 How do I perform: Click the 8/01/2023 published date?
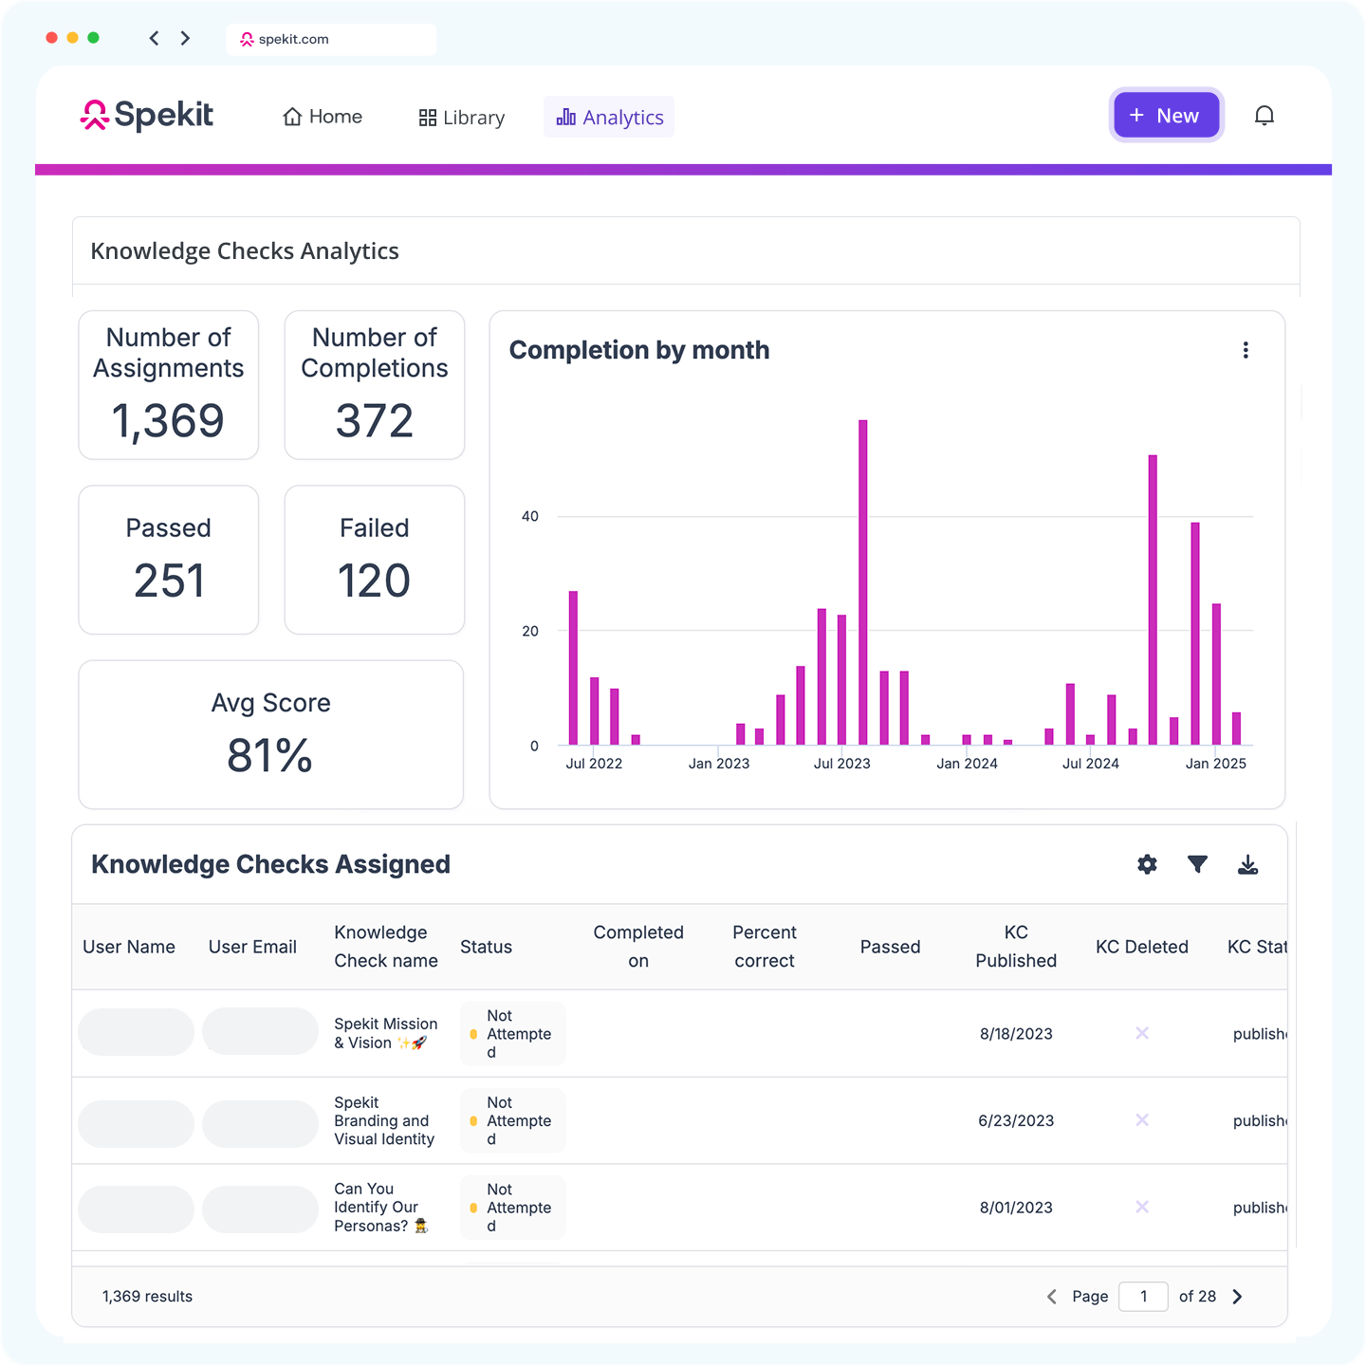click(1016, 1208)
